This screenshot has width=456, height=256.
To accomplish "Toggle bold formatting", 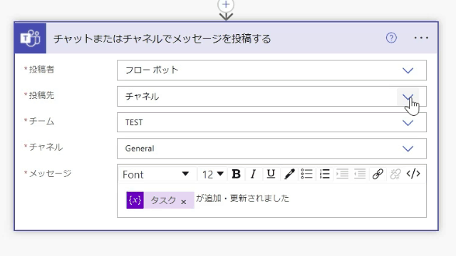I will pos(236,174).
